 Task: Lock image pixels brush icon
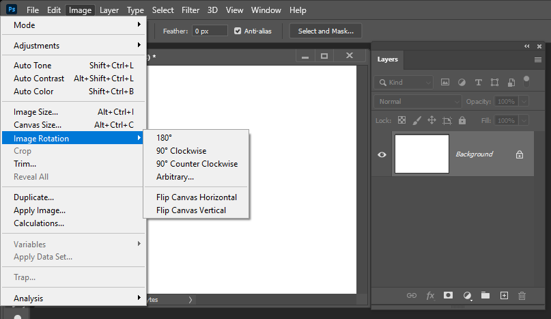tap(416, 120)
